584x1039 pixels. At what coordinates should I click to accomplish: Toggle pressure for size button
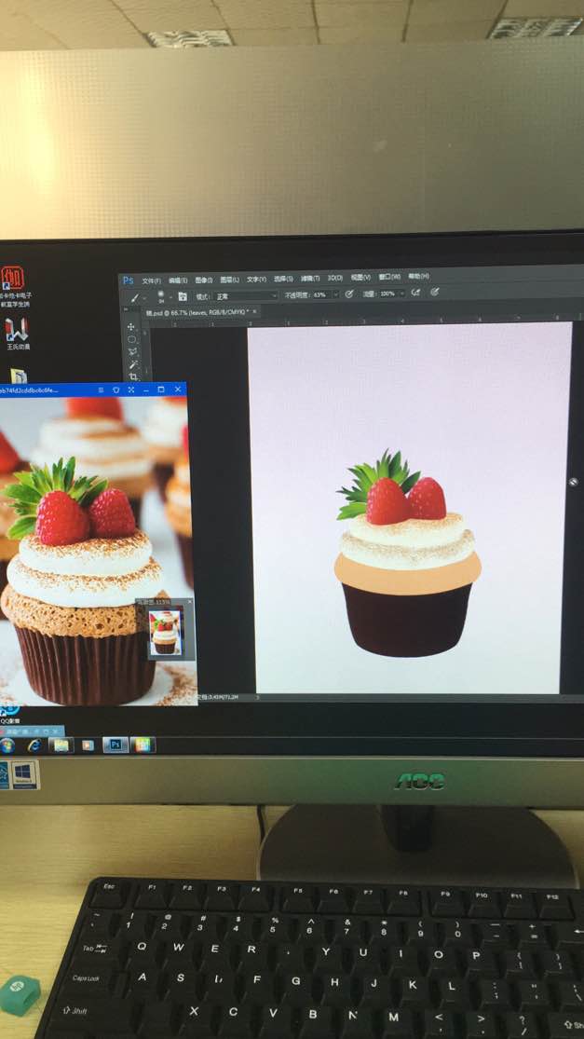435,292
